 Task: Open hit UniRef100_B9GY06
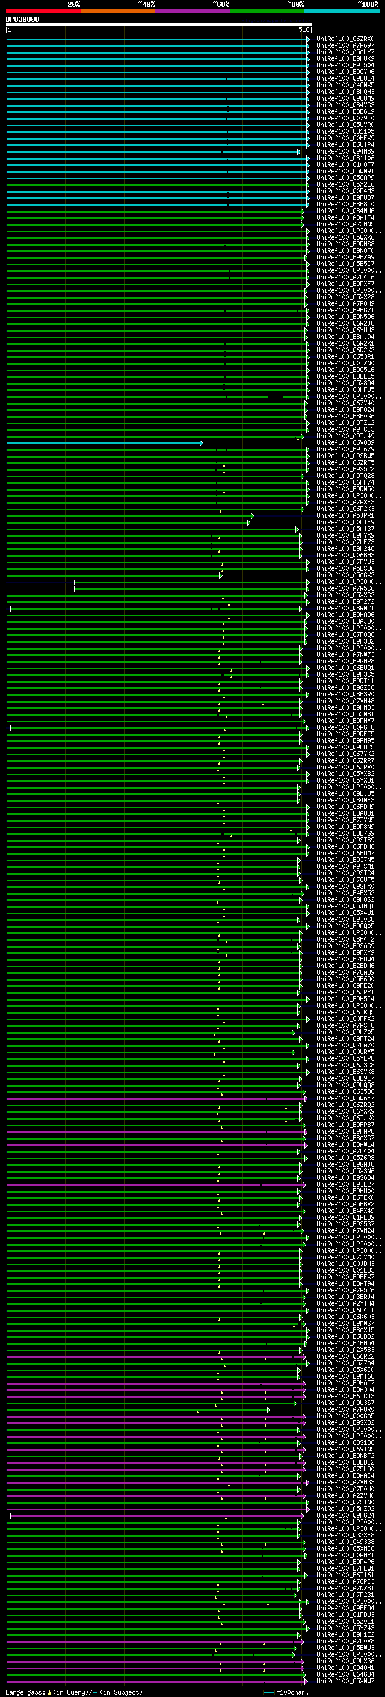click(x=345, y=72)
